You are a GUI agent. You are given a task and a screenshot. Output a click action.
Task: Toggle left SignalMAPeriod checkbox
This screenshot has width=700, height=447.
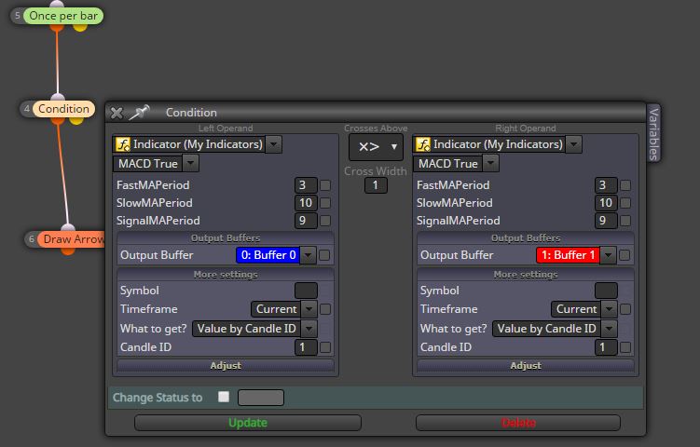[325, 221]
